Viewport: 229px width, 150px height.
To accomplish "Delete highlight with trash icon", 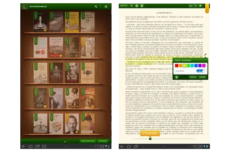I will (x=176, y=77).
